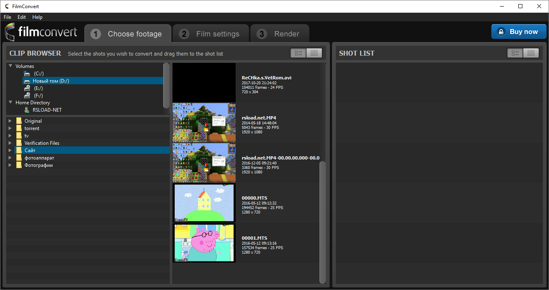Collapse the Home Directory node
Image resolution: width=549 pixels, height=290 pixels.
click(11, 102)
